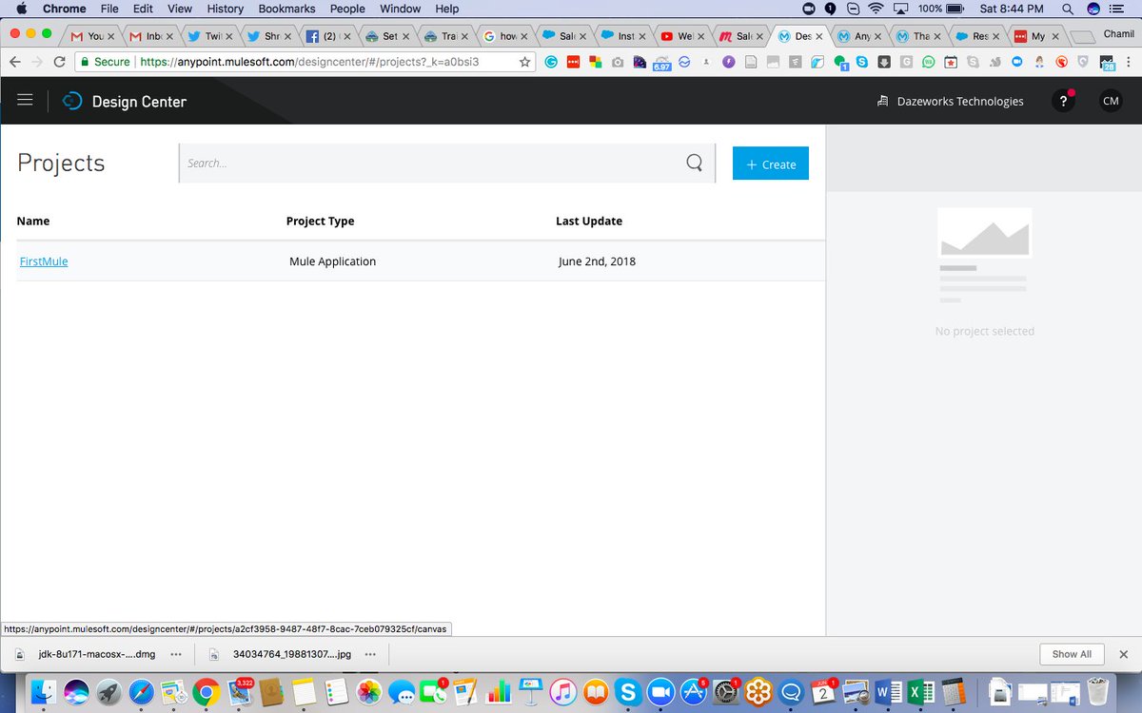Image resolution: width=1142 pixels, height=713 pixels.
Task: Click the Grammarly extension icon
Action: (x=551, y=61)
